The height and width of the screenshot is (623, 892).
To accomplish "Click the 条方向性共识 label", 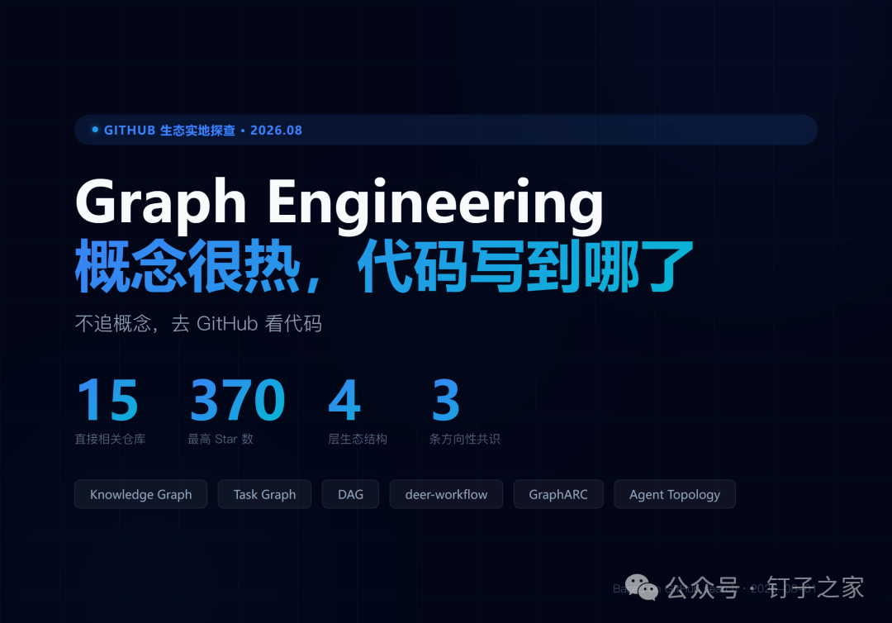I will pyautogui.click(x=465, y=440).
